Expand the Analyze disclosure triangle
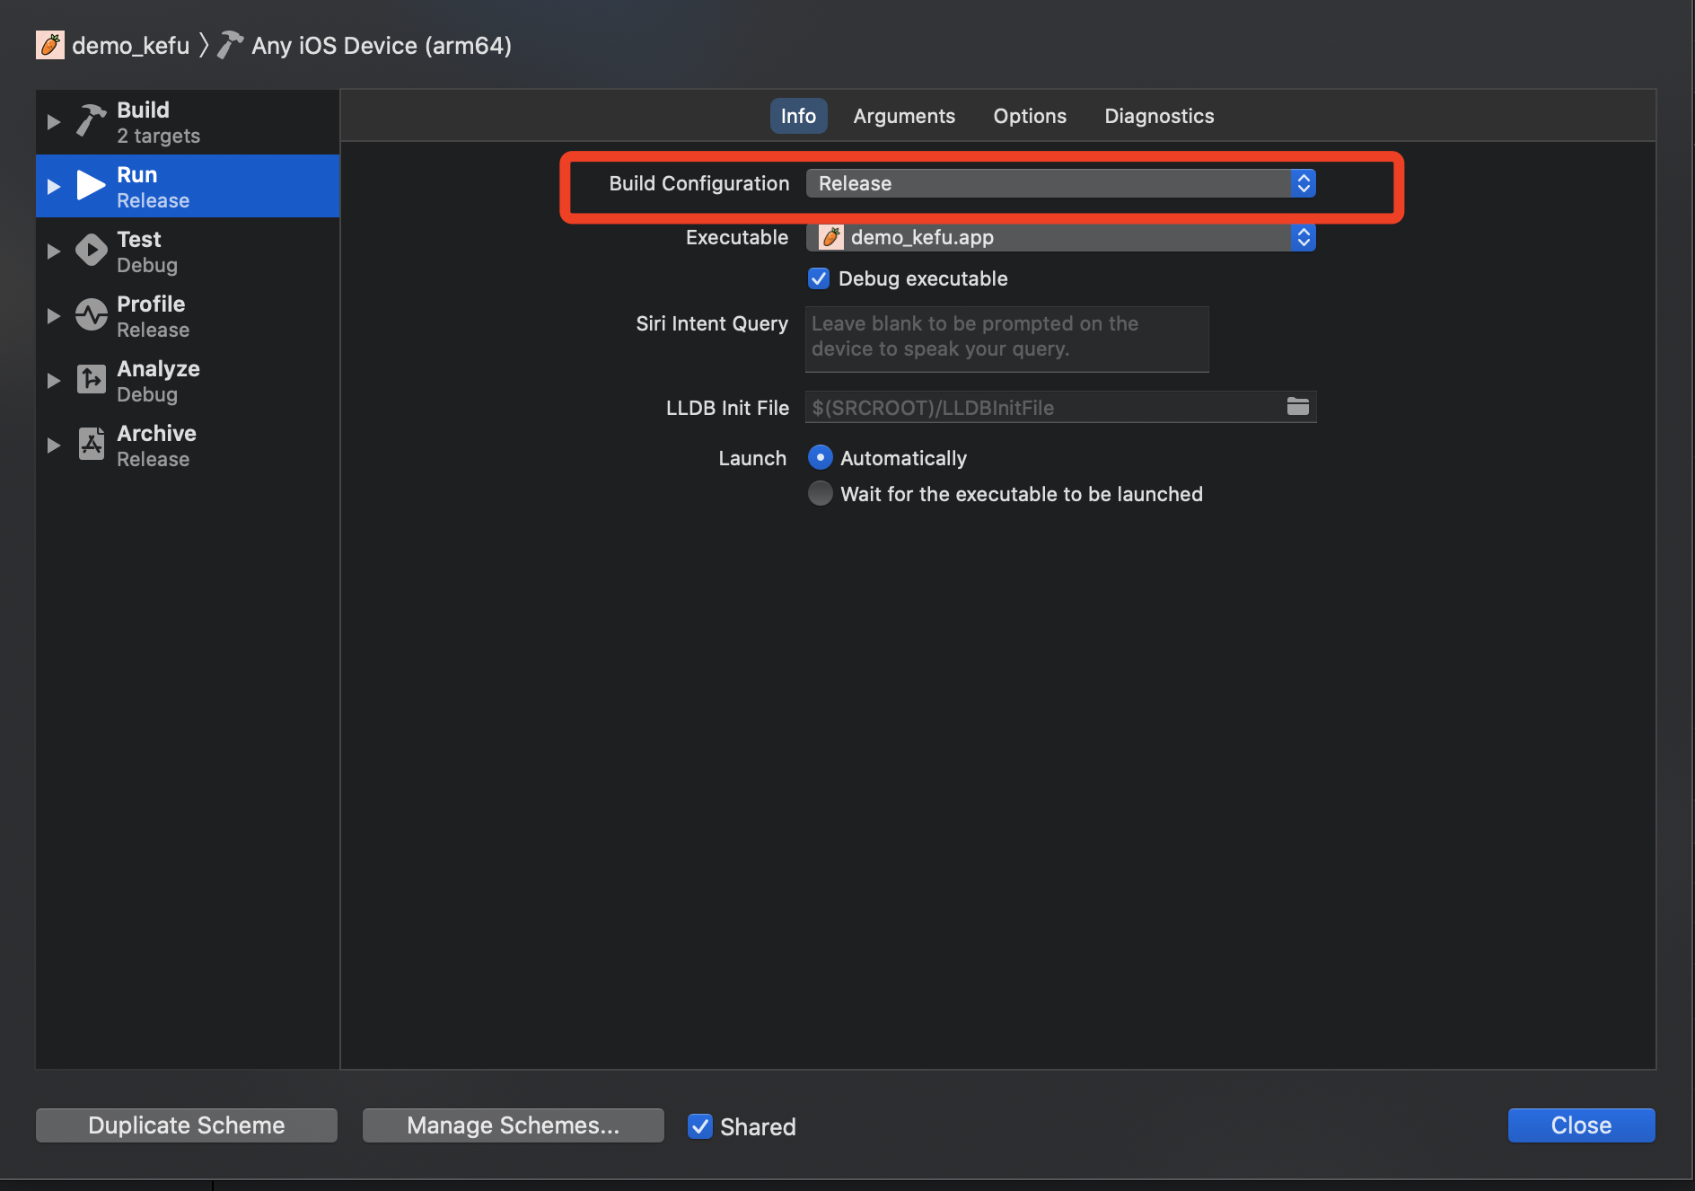 coord(54,380)
